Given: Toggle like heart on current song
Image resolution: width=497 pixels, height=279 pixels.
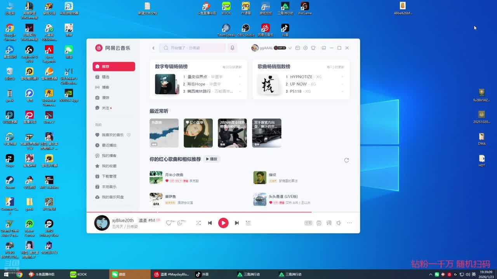Looking at the screenshot, I should click(x=169, y=223).
